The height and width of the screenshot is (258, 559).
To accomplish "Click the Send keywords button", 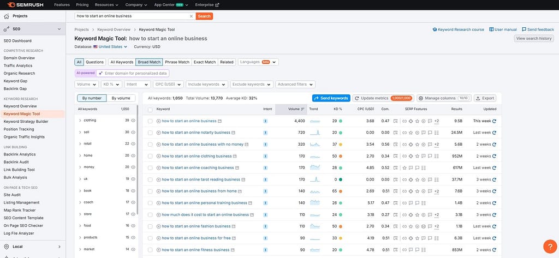I will [x=331, y=98].
